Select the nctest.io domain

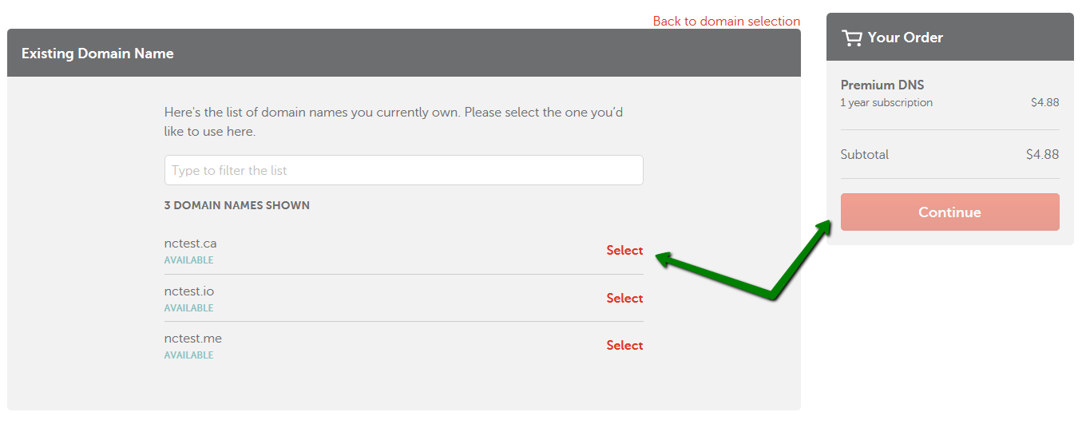click(624, 298)
